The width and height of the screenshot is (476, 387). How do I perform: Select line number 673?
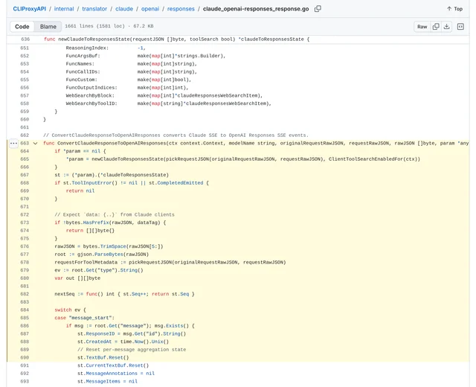[25, 223]
